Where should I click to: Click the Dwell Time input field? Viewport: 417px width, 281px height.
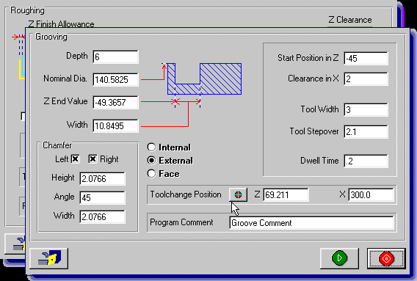[366, 161]
